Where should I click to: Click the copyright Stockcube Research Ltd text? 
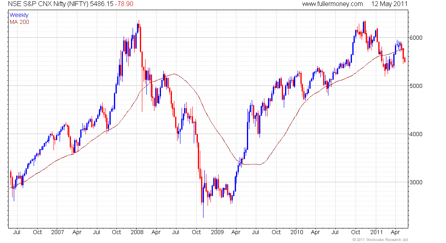coord(380,240)
